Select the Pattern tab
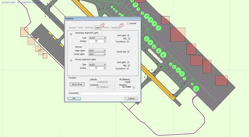This screenshot has width=249, height=137. click(x=81, y=28)
